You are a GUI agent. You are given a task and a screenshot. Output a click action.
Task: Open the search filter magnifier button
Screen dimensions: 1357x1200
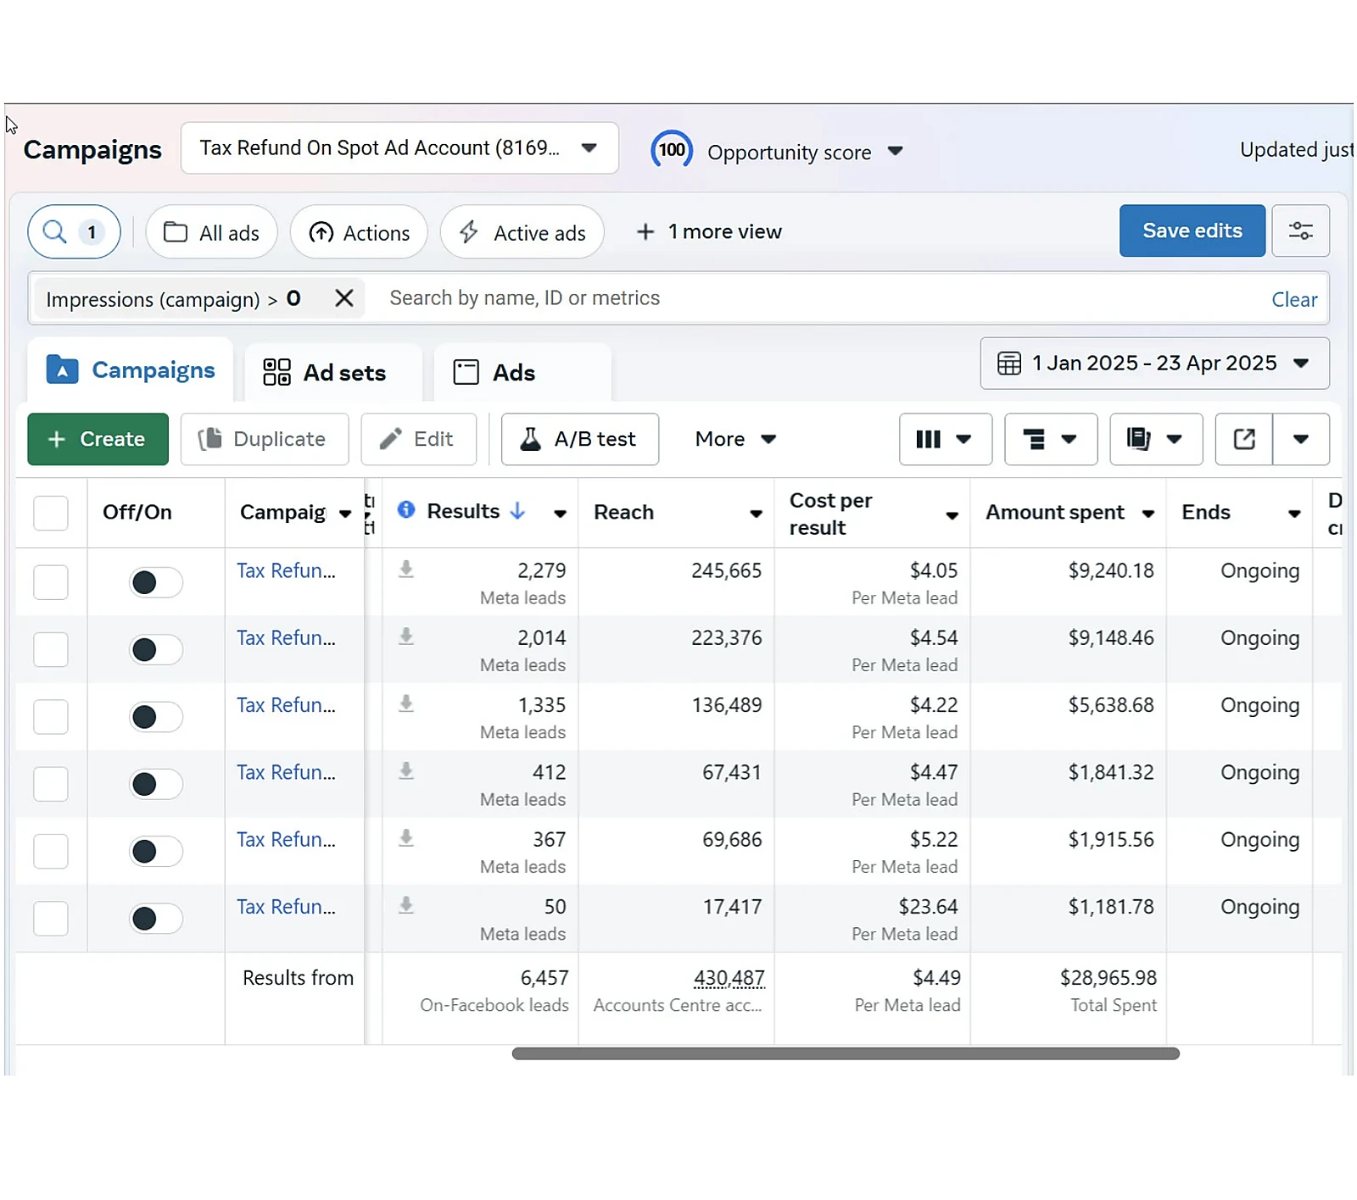tap(74, 231)
